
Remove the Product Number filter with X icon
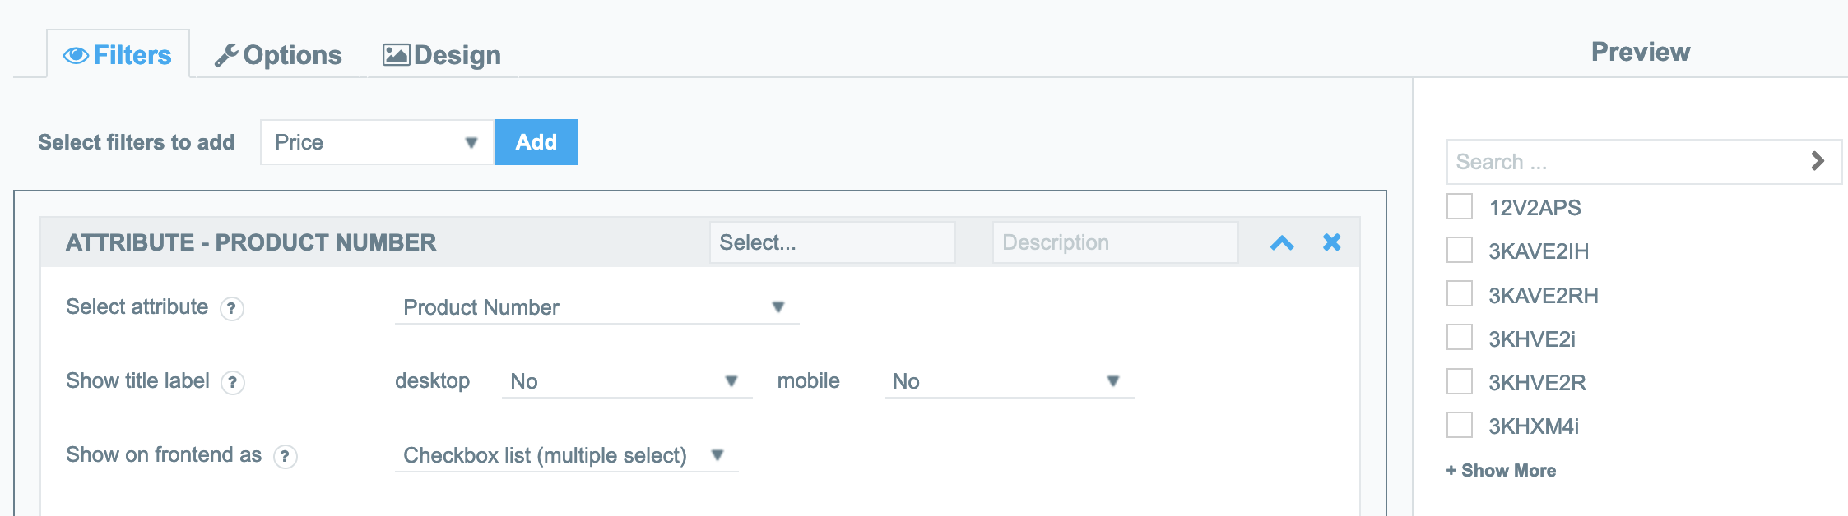[x=1332, y=242]
